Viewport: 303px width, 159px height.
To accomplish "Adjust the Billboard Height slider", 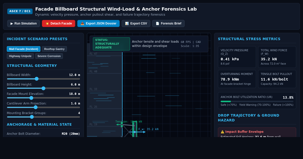I will [43, 88].
